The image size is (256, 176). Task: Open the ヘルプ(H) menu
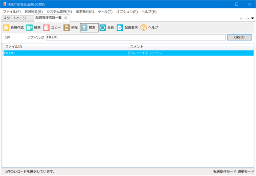(149, 12)
